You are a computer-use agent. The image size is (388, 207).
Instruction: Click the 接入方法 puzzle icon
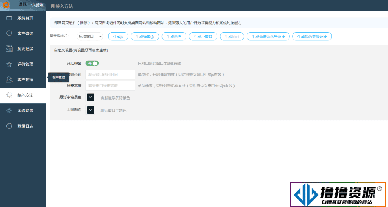tap(9, 95)
